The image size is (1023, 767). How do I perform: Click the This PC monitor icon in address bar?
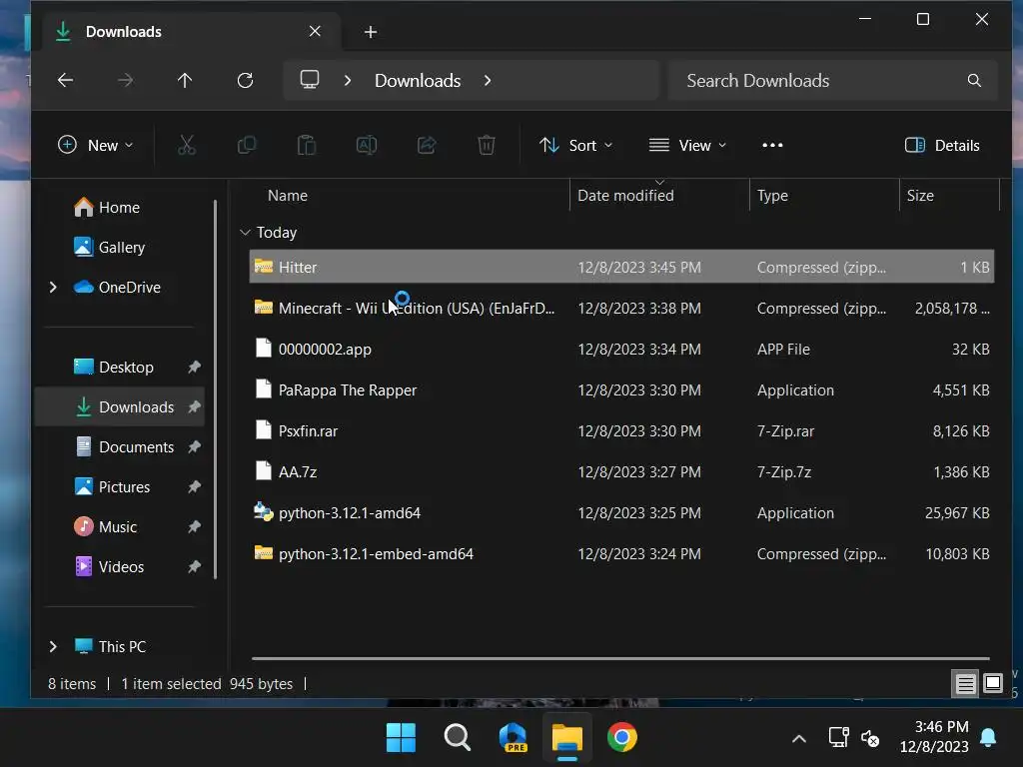pyautogui.click(x=310, y=80)
